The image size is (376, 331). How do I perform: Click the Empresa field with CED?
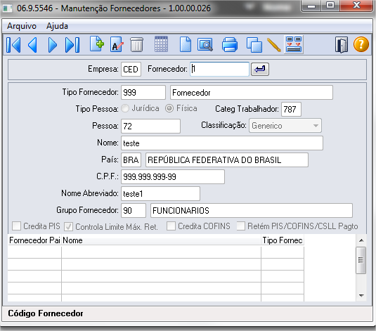pyautogui.click(x=131, y=70)
